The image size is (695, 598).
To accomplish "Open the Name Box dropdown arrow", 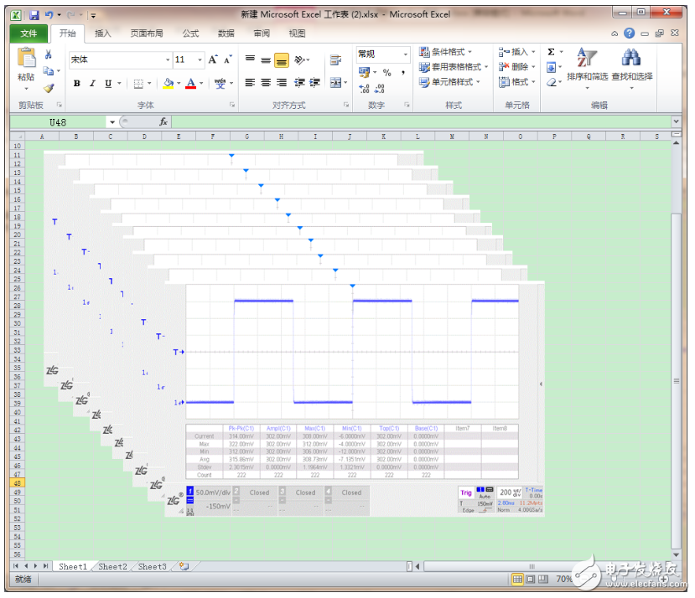I will click(x=112, y=122).
